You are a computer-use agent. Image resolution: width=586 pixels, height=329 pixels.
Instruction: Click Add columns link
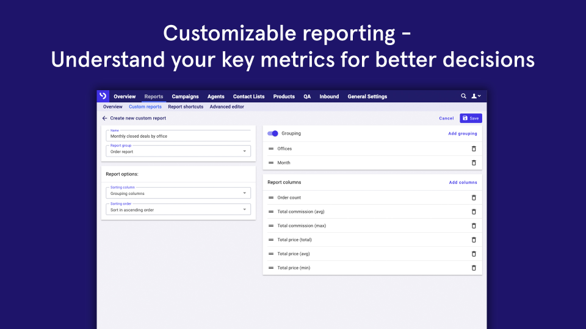click(463, 182)
